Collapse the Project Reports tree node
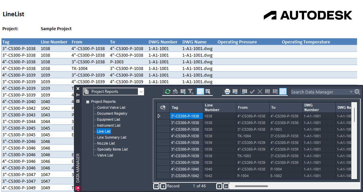This screenshot has height=192, width=363. (88, 102)
